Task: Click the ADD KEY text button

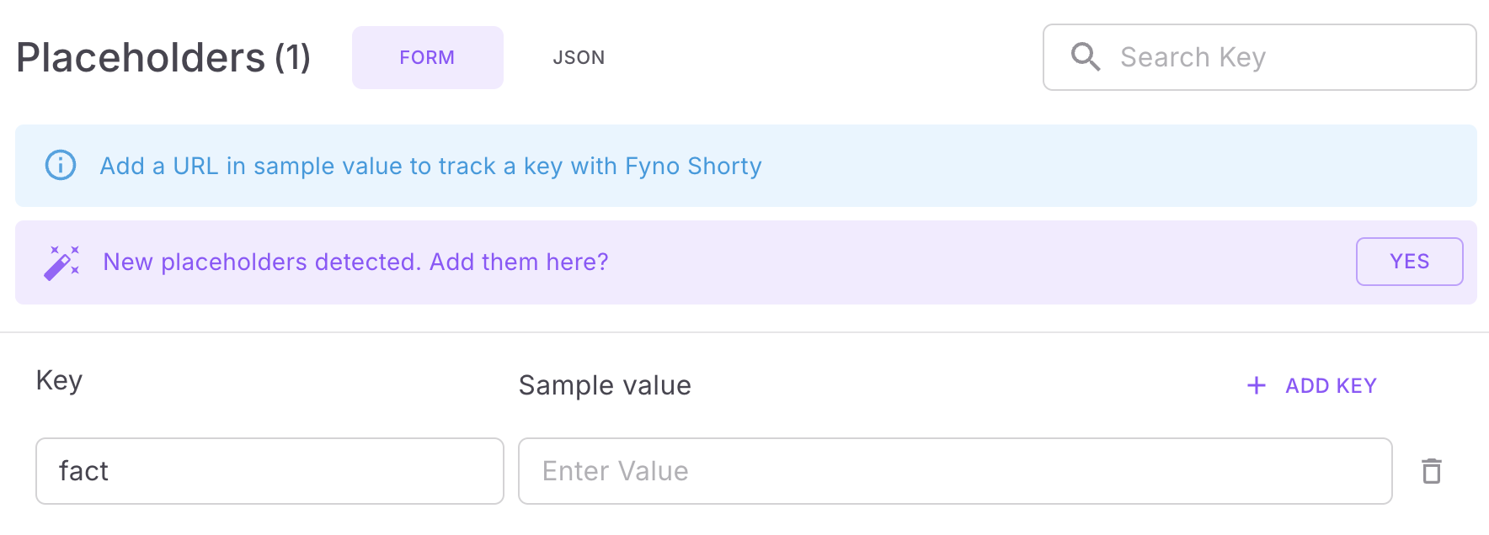Action: pyautogui.click(x=1331, y=385)
